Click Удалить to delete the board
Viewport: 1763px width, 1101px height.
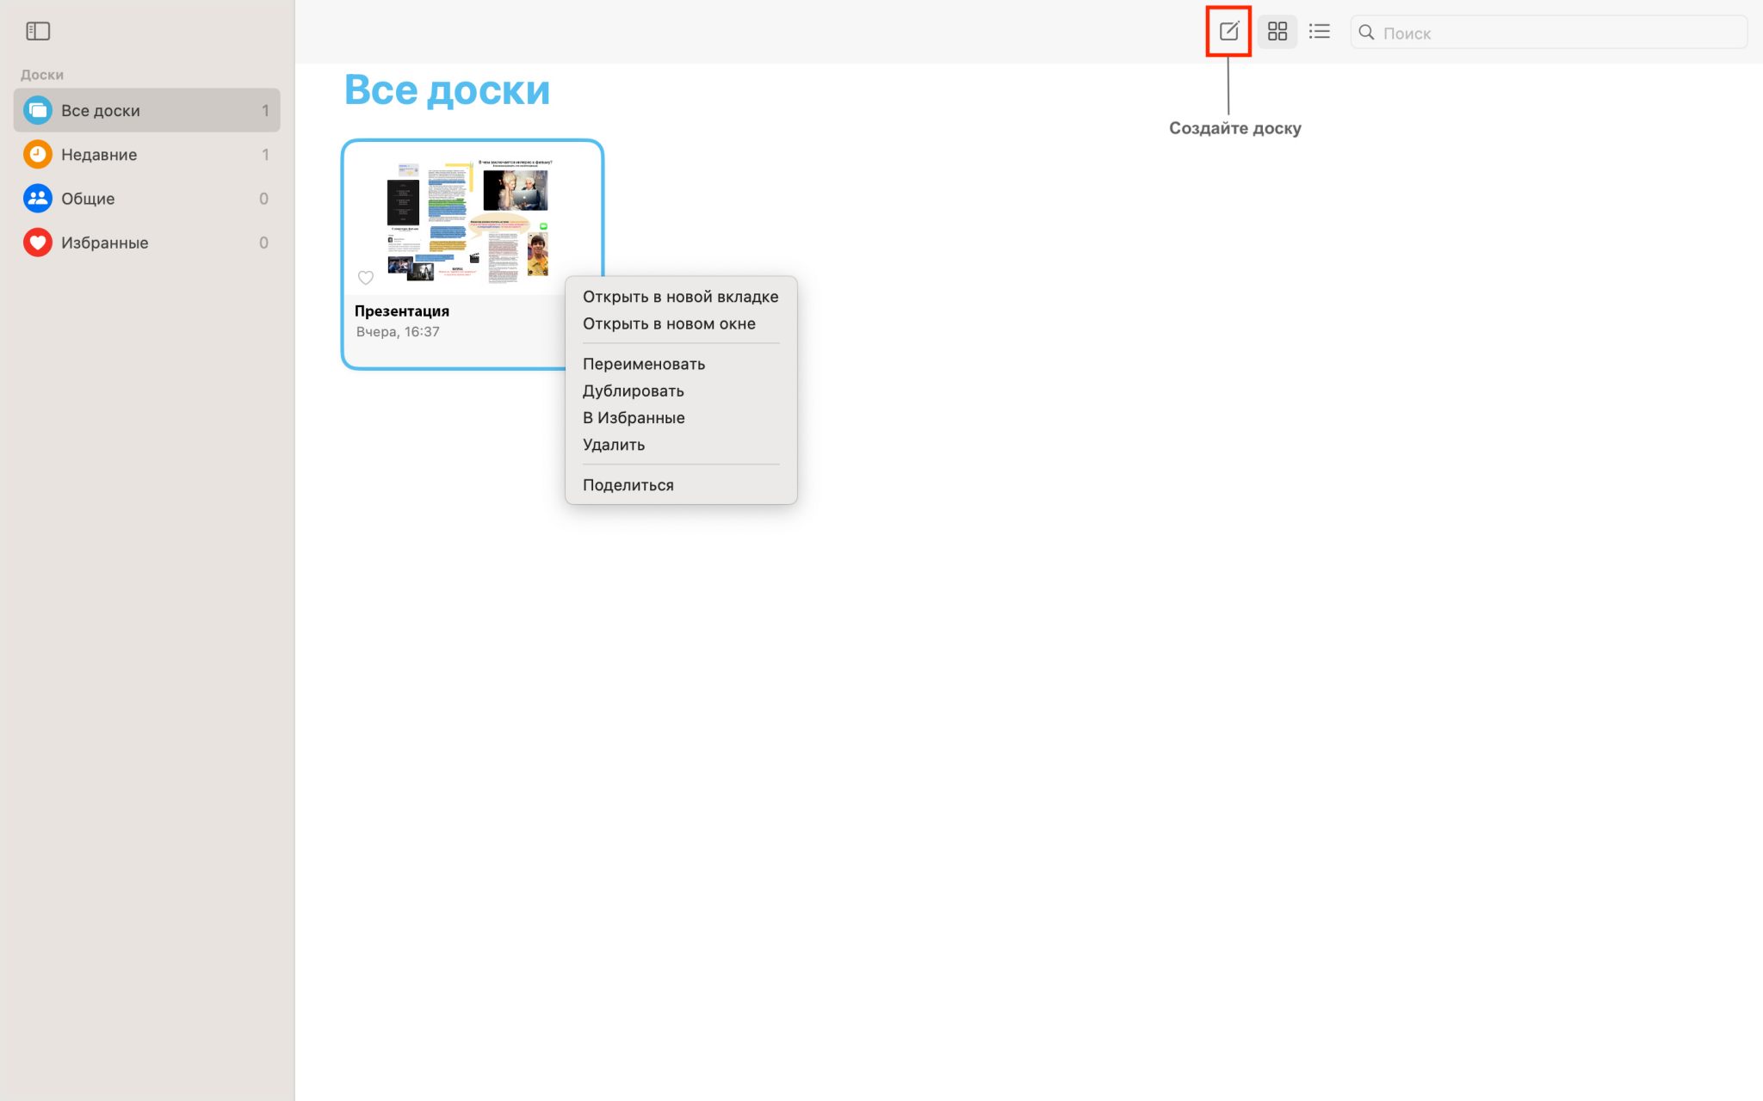pyautogui.click(x=613, y=444)
